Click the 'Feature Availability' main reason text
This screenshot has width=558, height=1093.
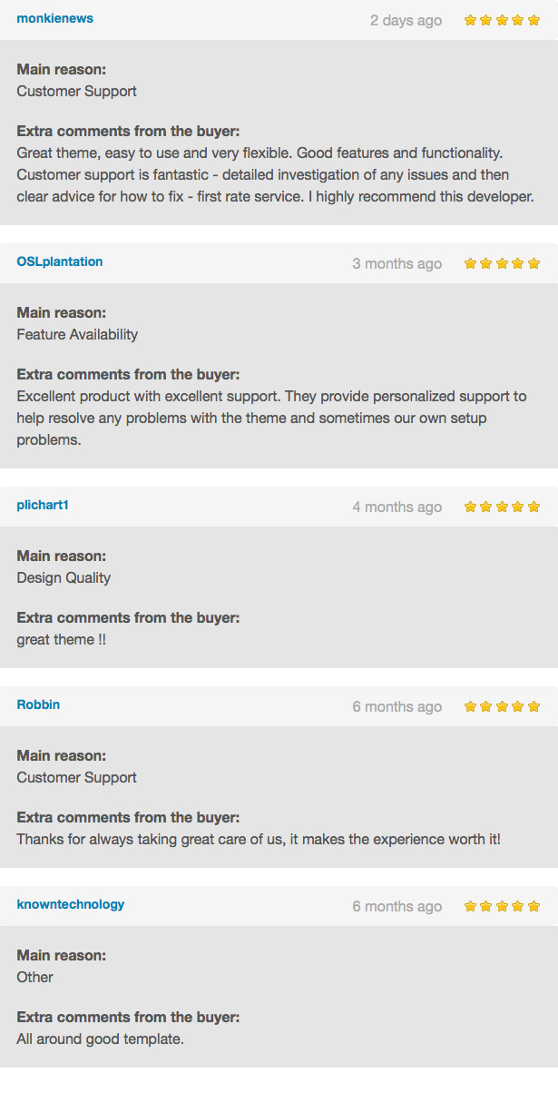(77, 334)
